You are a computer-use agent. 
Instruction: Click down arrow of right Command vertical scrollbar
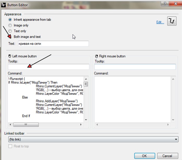pos(173,120)
